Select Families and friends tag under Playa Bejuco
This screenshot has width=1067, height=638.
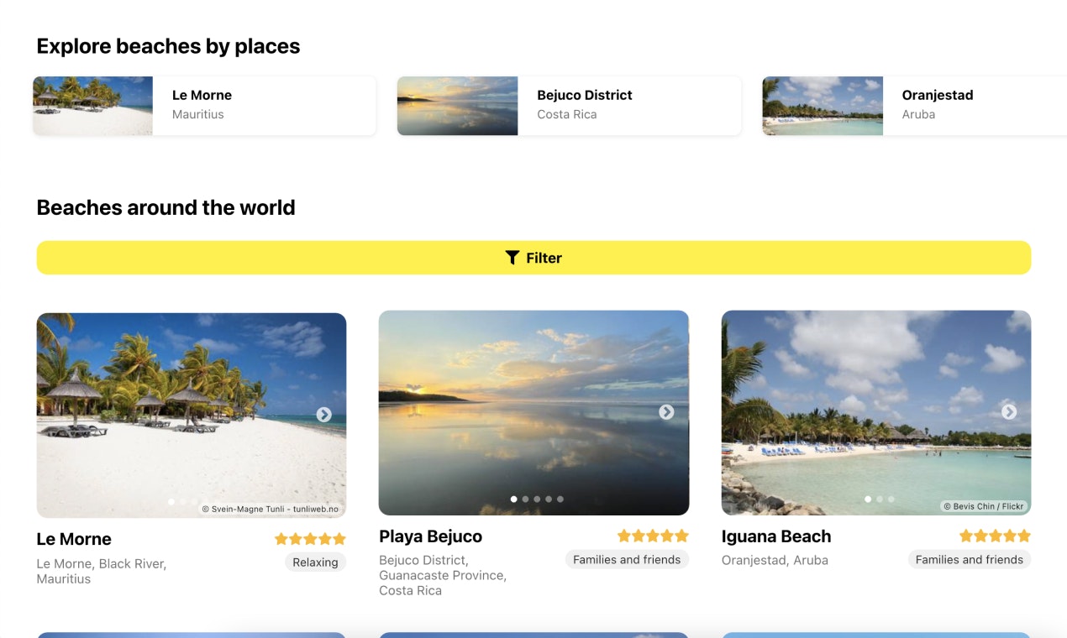627,559
